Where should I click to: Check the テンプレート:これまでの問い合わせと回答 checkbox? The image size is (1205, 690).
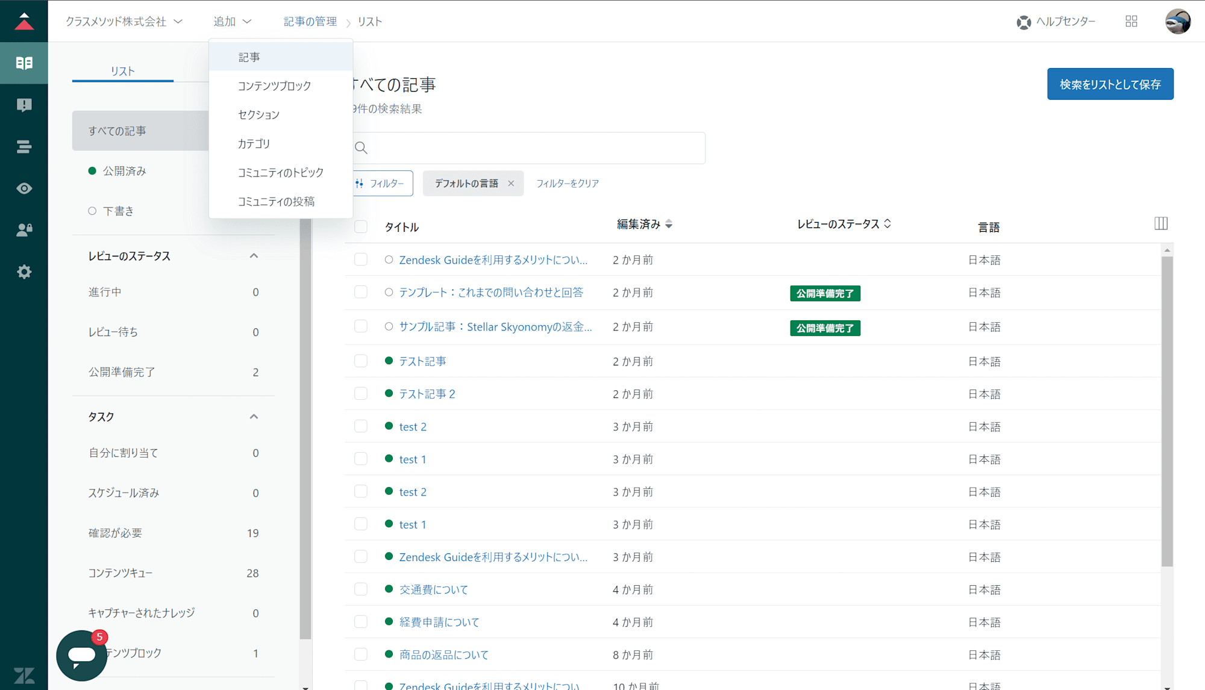click(361, 292)
